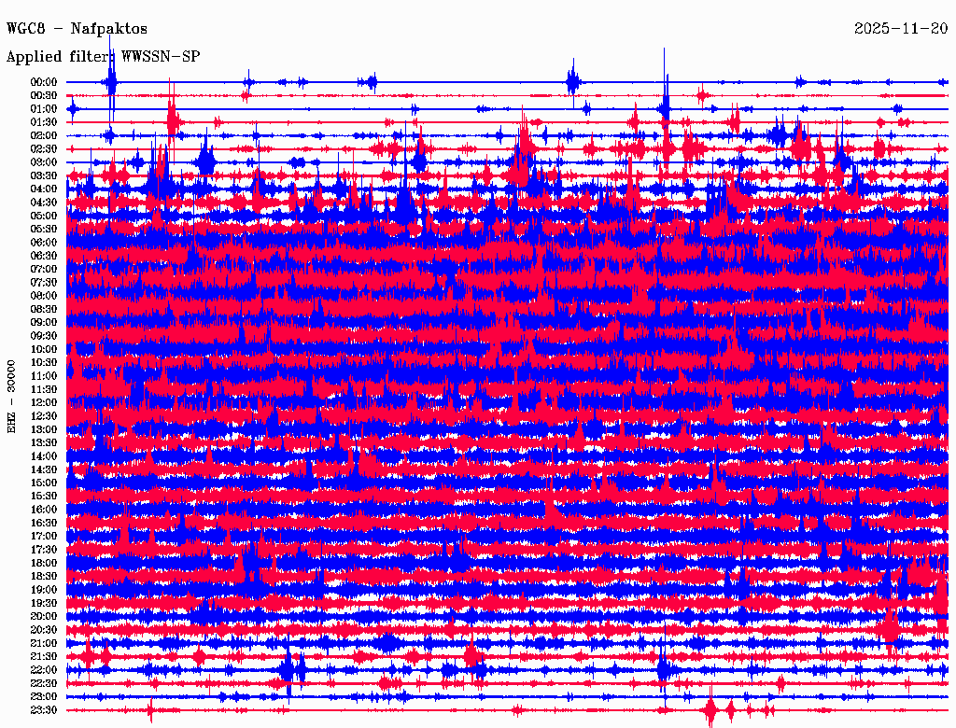Pick the 20:30 time row label
This screenshot has height=728, width=956.
point(44,630)
